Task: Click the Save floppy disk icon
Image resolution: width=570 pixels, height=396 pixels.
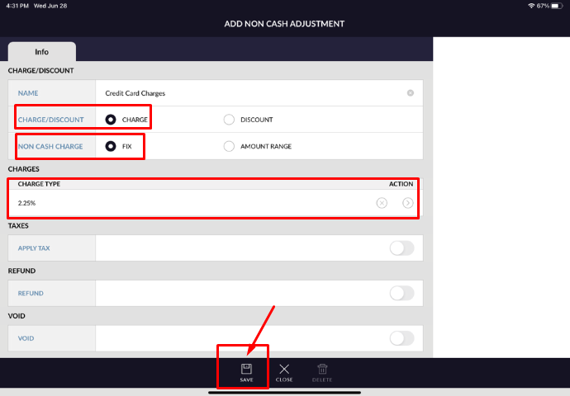Action: (246, 369)
